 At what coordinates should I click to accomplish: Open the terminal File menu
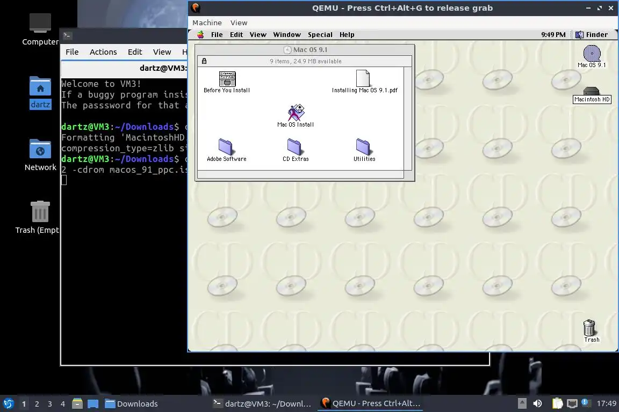[x=72, y=52]
